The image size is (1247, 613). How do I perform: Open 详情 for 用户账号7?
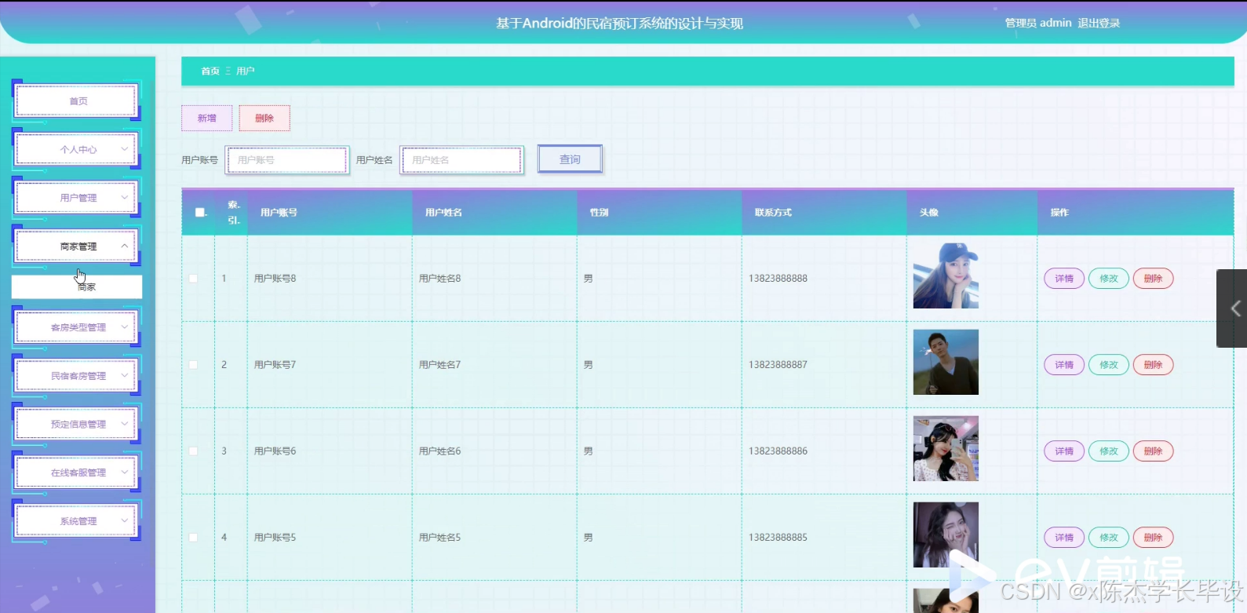coord(1064,365)
